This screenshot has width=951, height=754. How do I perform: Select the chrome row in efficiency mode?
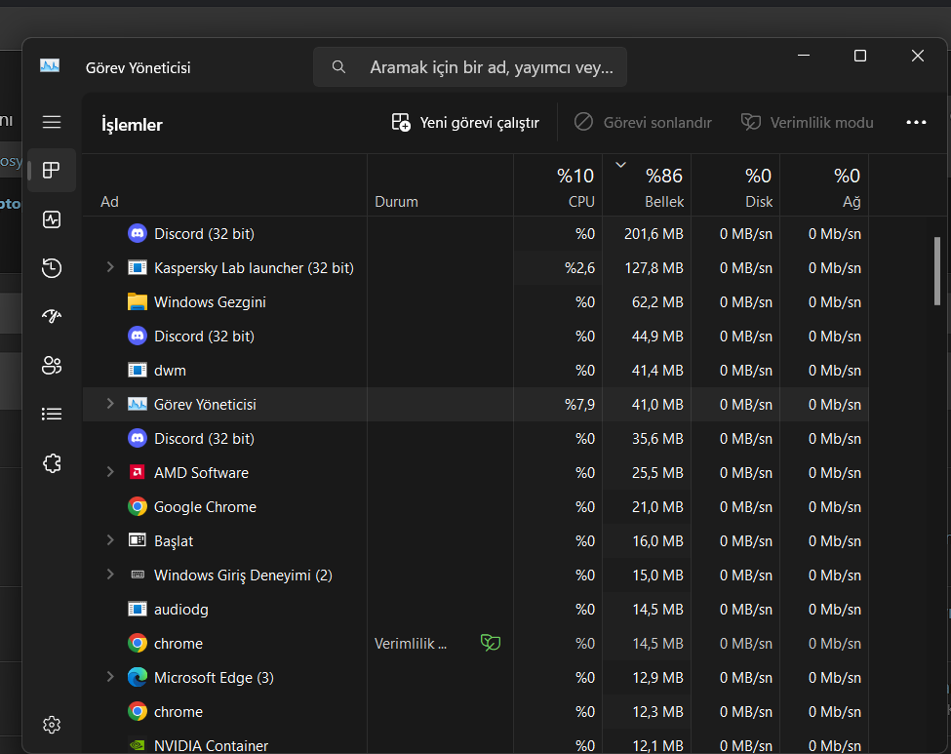tap(476, 643)
